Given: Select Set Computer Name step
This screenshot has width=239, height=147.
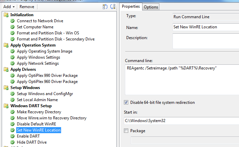Looking at the screenshot, I should point(35,27).
